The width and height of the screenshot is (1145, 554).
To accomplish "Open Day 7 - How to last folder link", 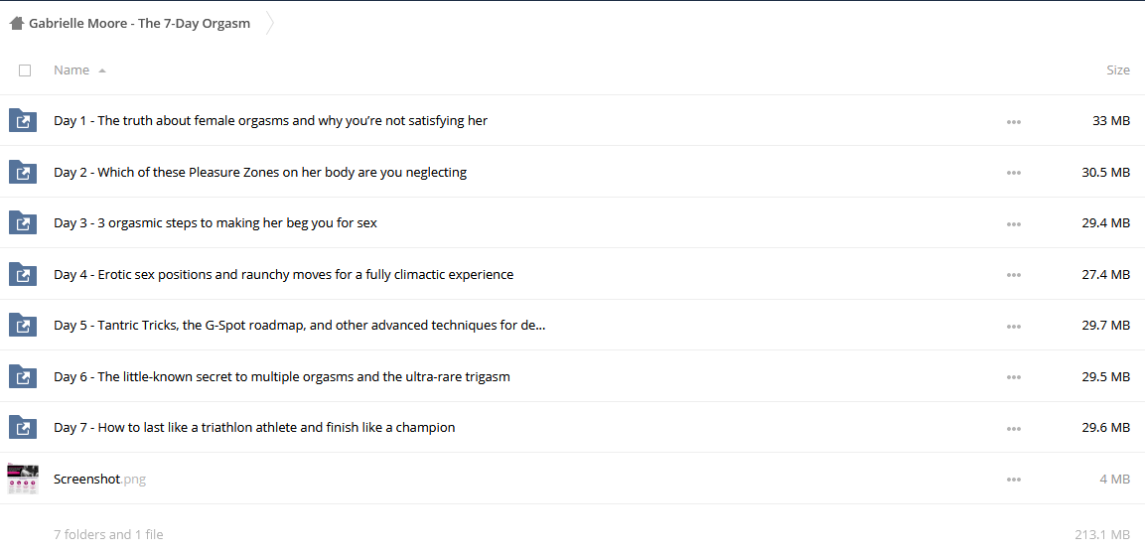I will (254, 427).
